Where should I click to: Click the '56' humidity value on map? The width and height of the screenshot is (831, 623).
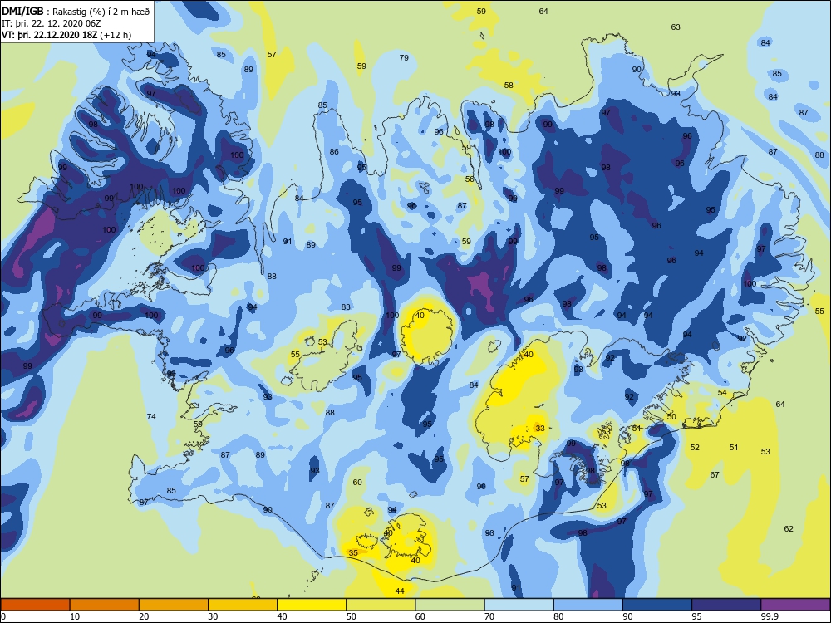point(470,179)
